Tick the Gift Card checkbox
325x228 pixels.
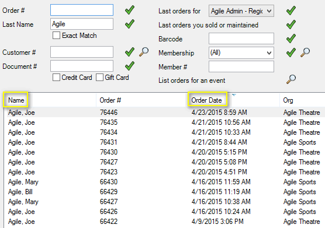(x=99, y=78)
